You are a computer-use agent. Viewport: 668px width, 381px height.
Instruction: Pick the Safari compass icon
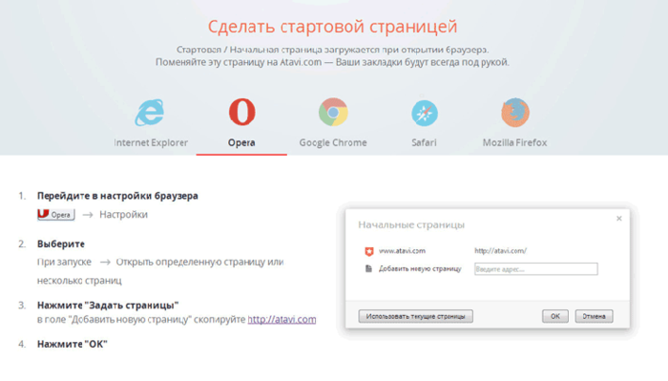(425, 113)
